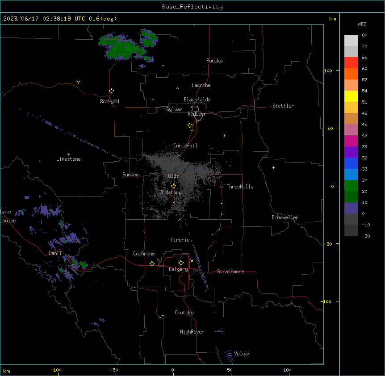Click the white plus marker west of Drumheller area
This screenshot has height=376, width=385.
[273, 167]
